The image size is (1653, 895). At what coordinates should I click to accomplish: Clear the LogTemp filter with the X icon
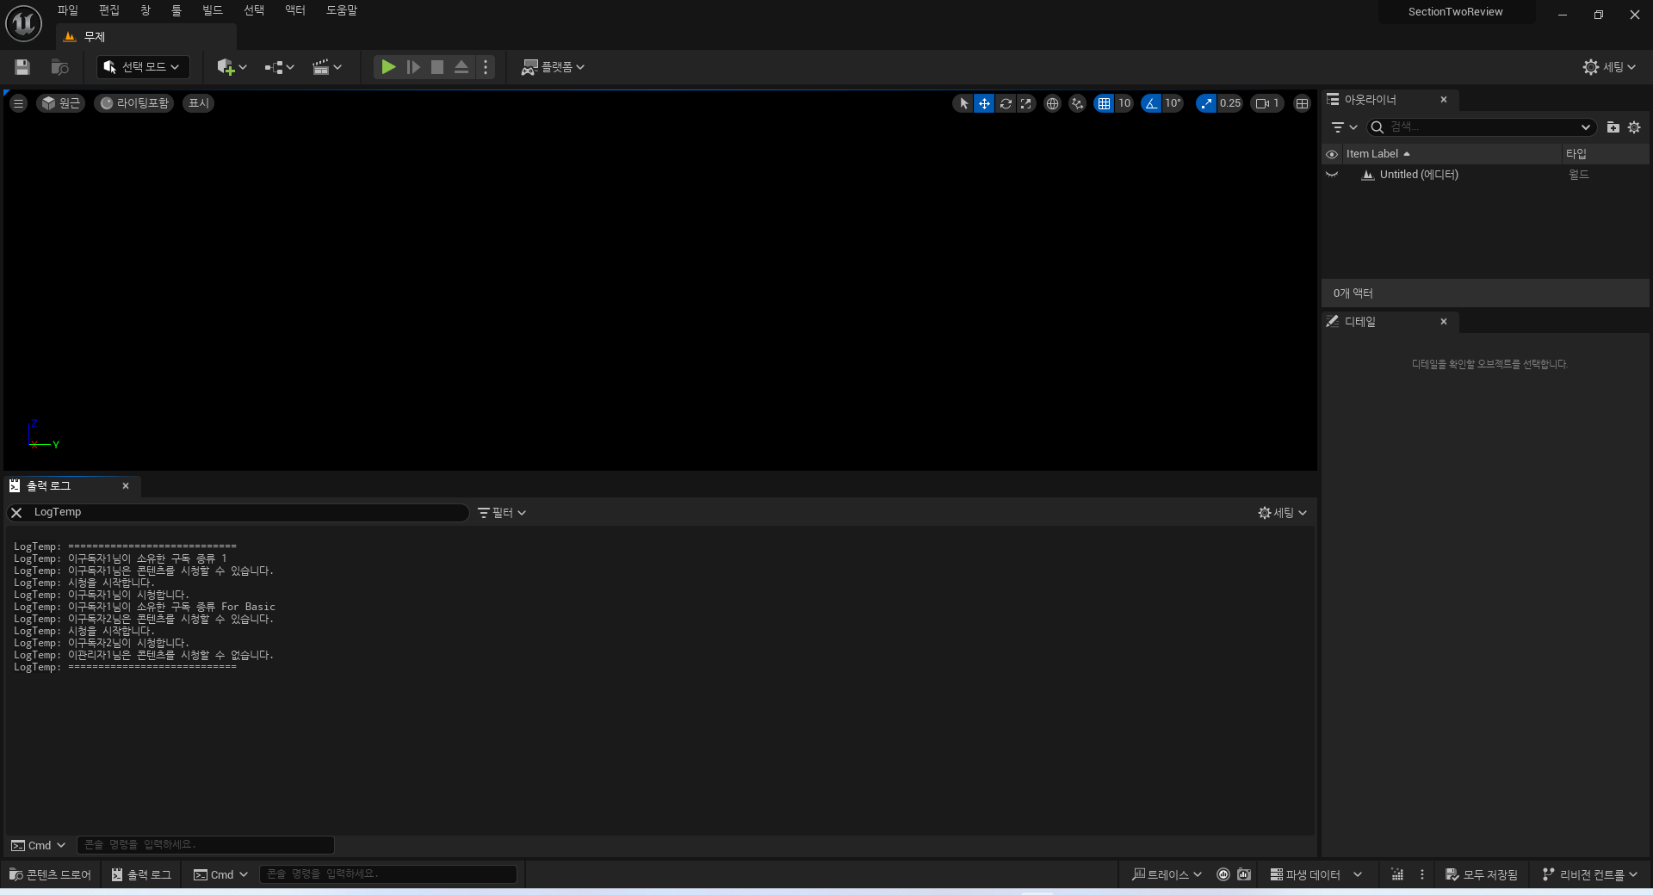(16, 513)
